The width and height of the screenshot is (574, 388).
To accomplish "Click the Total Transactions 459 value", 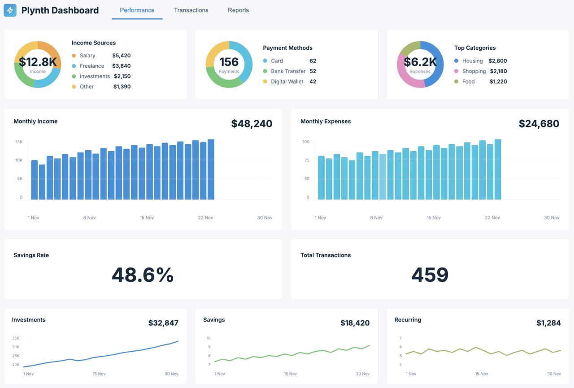I will tap(430, 275).
